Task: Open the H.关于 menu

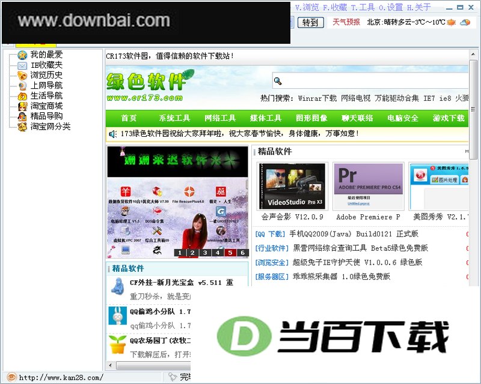Action: tap(418, 7)
